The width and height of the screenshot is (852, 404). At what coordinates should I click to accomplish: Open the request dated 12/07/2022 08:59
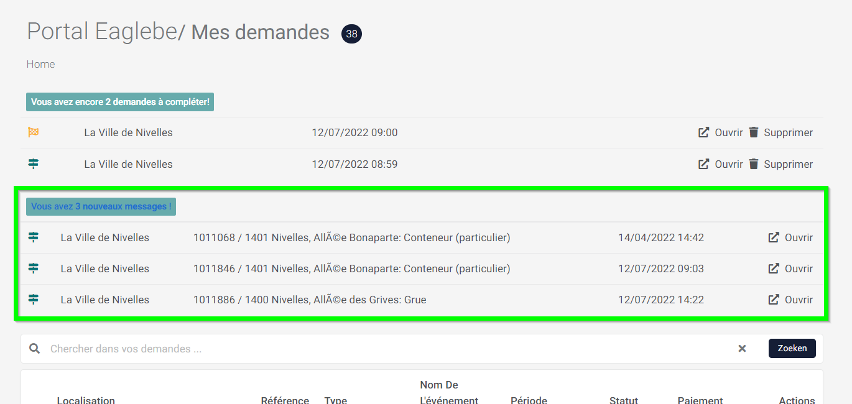tap(721, 164)
